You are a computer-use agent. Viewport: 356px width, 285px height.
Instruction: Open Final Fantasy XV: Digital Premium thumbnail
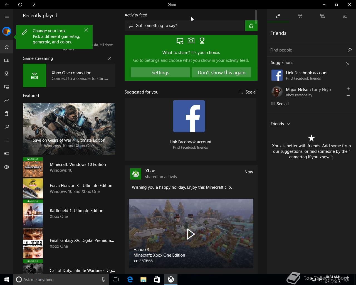(33, 244)
